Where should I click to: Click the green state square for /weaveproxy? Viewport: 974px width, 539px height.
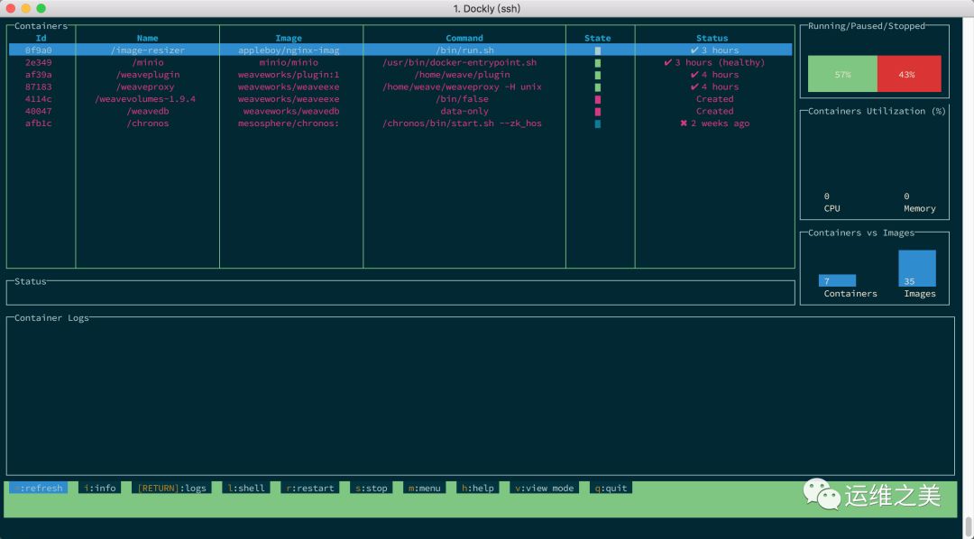(598, 87)
